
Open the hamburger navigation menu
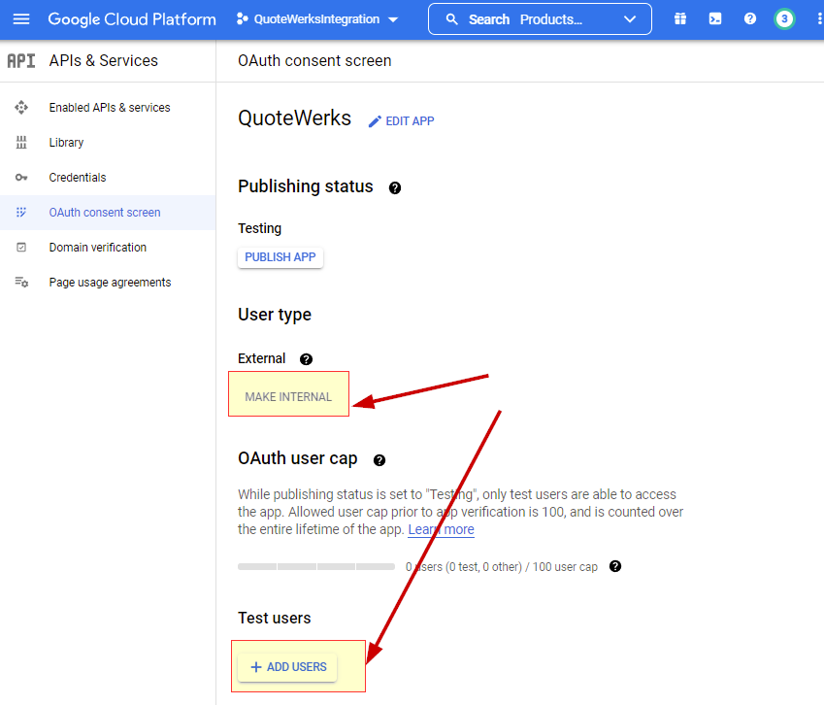21,19
